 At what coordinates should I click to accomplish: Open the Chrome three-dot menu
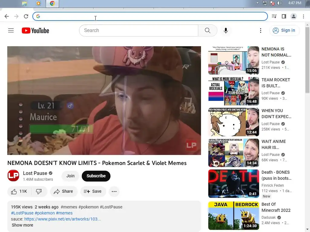click(303, 16)
